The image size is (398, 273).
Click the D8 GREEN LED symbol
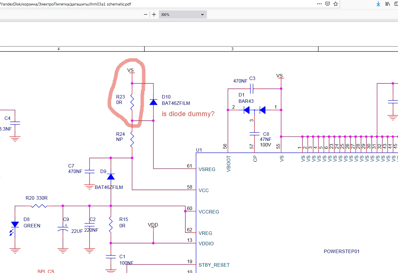coord(15,226)
